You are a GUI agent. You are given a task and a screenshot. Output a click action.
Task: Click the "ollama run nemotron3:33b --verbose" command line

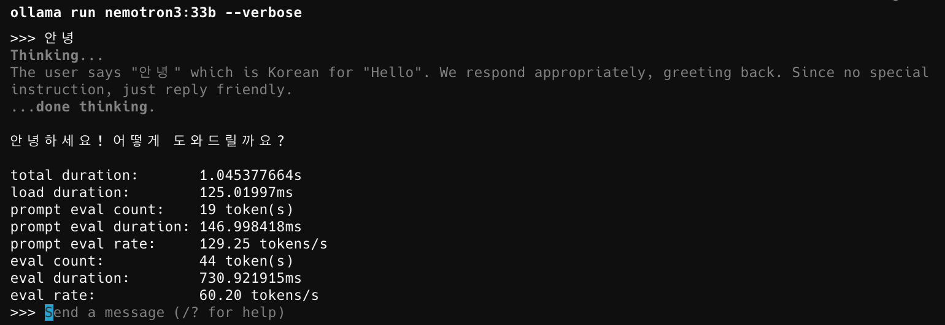coord(156,12)
